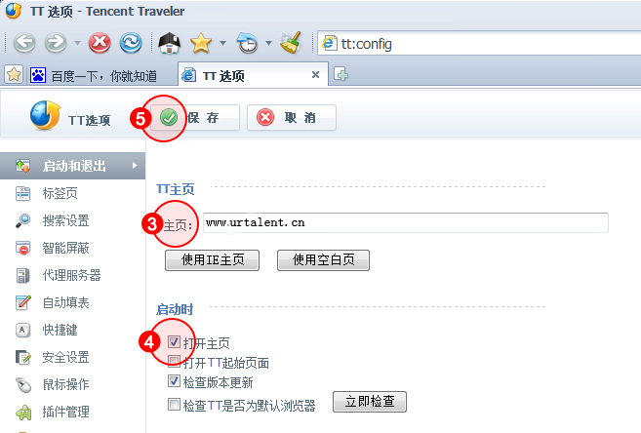
Task: Open the history clock icon
Action: 247,43
